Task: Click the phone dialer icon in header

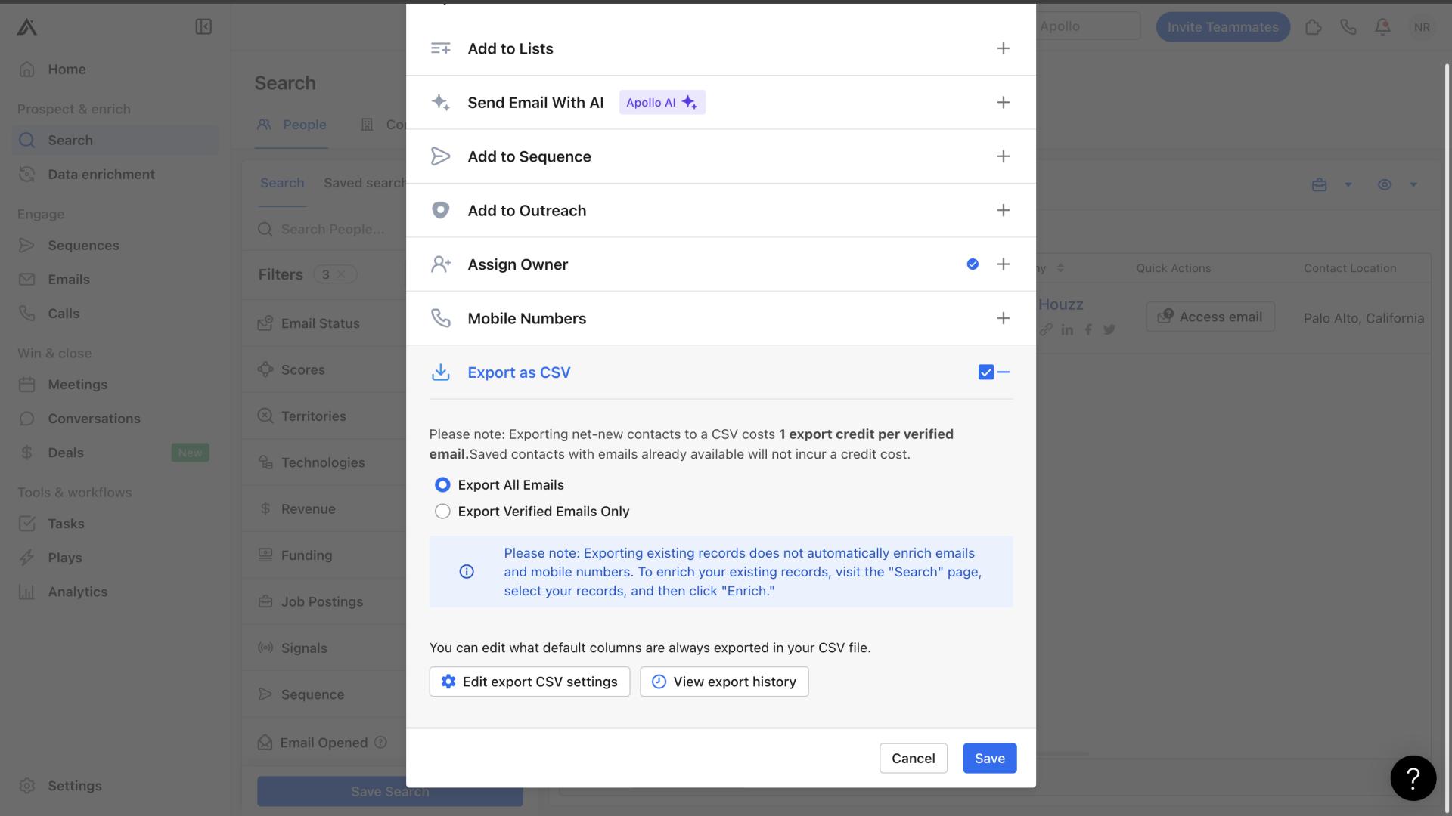Action: coord(1348,27)
